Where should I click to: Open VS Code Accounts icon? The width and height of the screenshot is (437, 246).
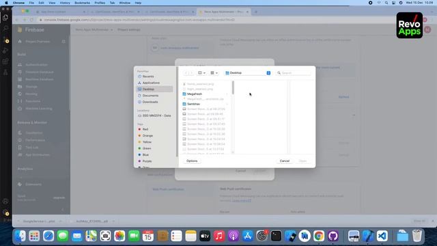[5, 202]
